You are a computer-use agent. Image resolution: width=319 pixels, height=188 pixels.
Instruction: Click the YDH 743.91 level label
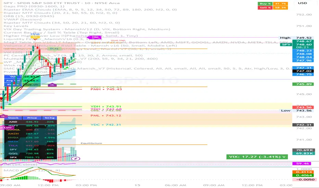click(106, 107)
